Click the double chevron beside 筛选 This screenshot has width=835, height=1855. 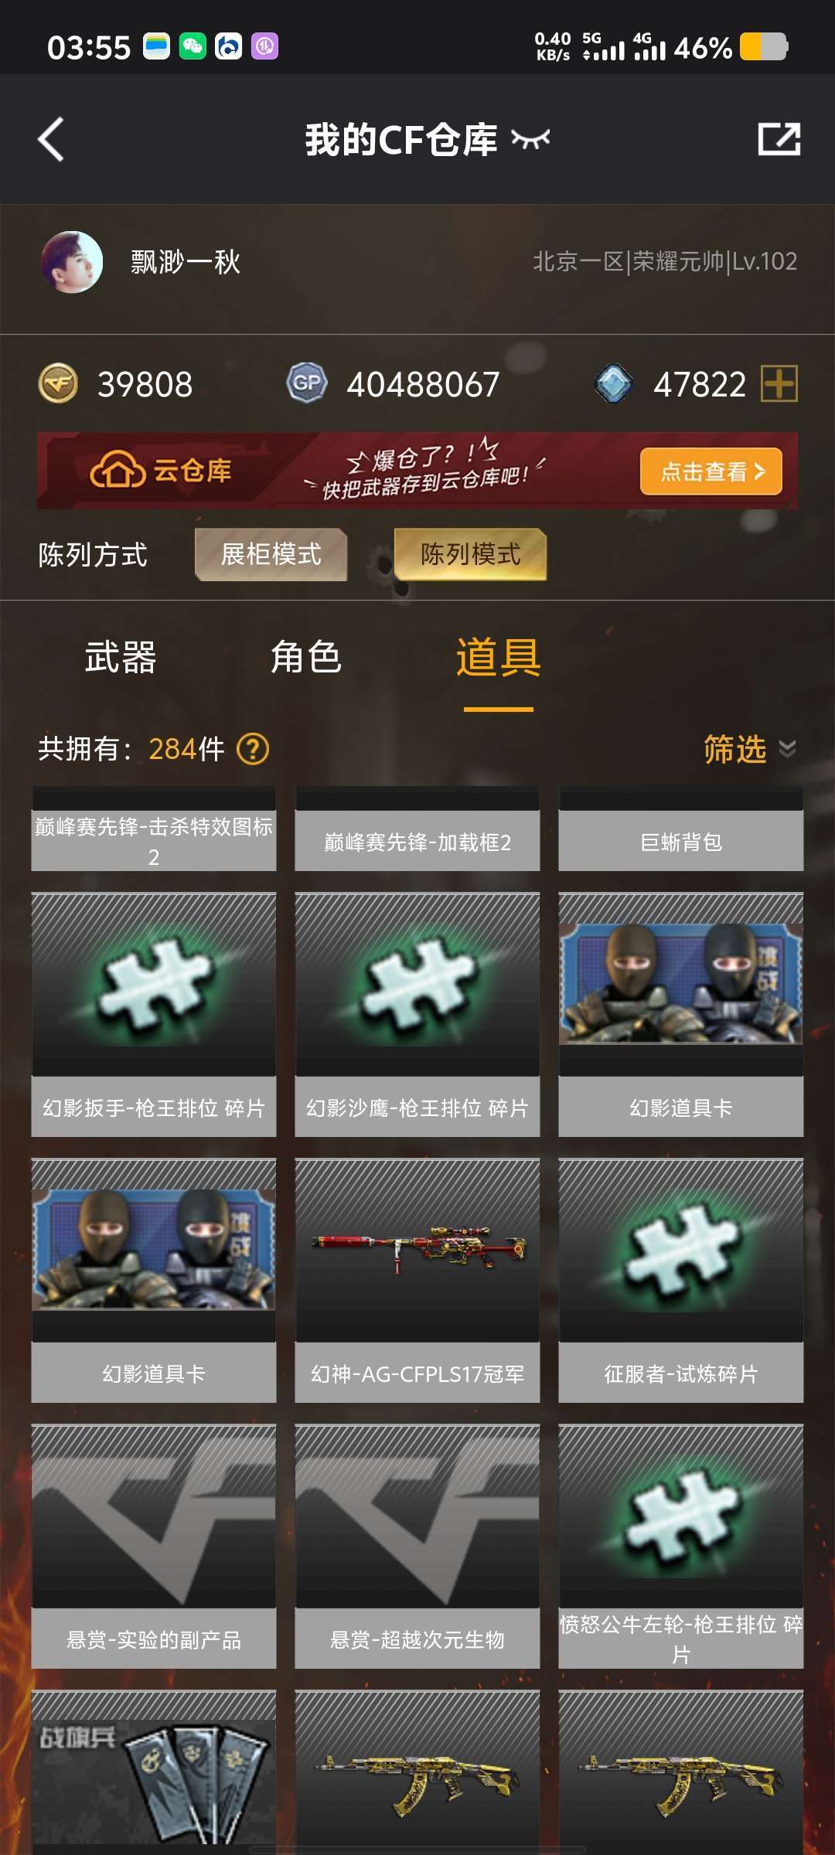coord(787,749)
